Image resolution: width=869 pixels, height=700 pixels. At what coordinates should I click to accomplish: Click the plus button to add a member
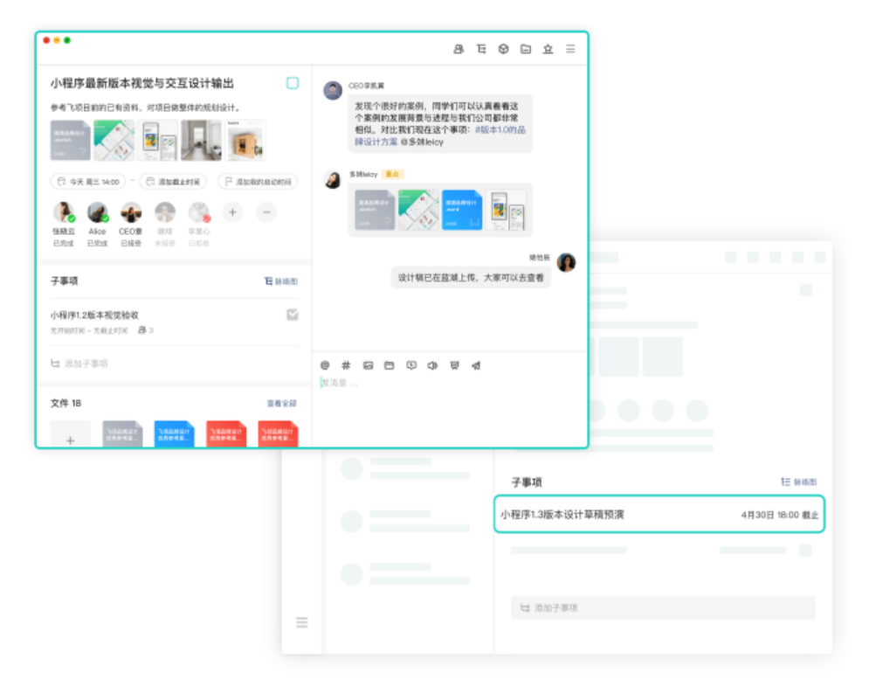click(x=231, y=212)
